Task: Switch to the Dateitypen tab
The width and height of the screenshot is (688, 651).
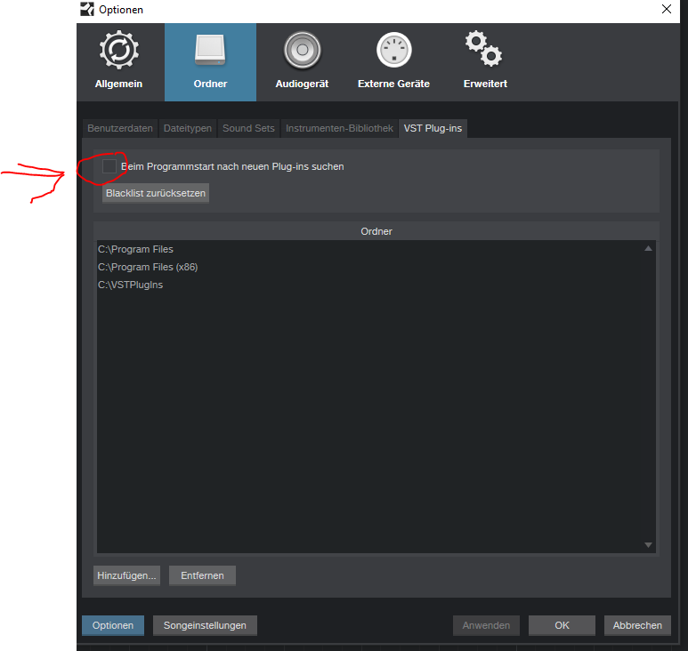Action: [188, 128]
